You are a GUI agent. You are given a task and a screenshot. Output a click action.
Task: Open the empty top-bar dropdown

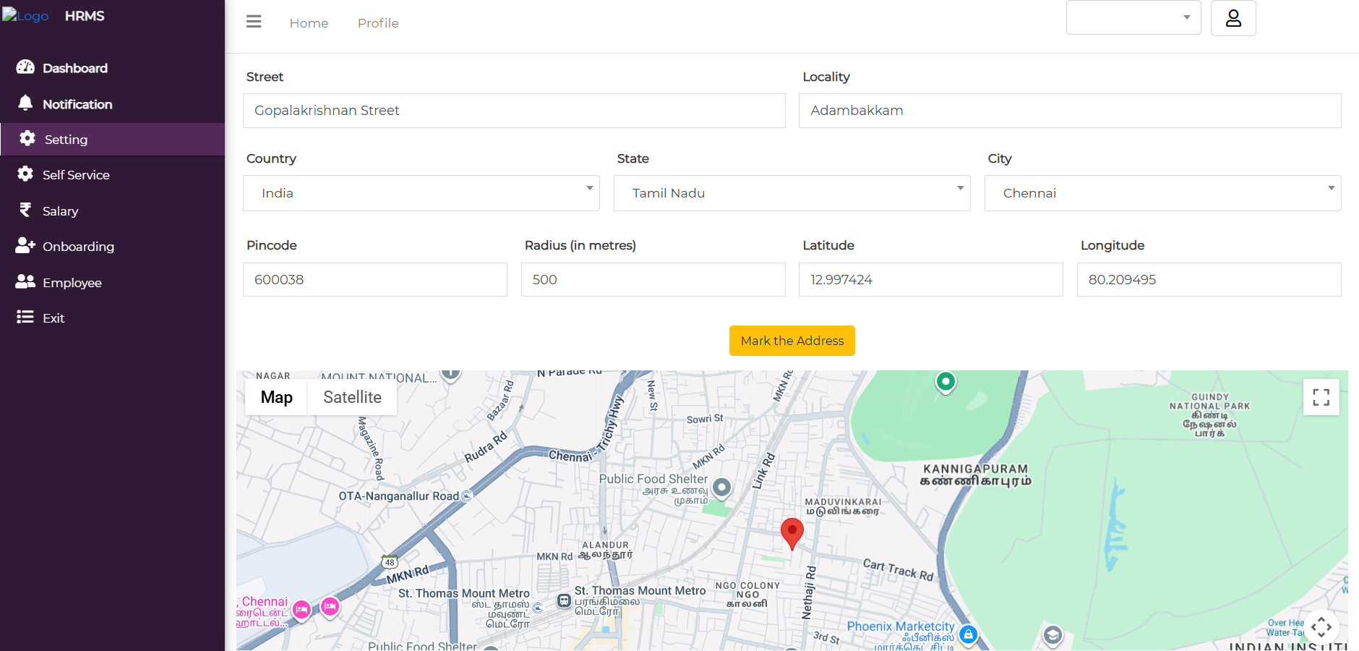1133,17
